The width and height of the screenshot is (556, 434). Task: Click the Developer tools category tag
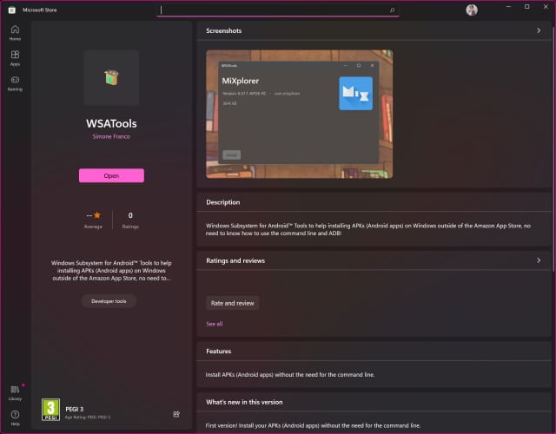109,301
